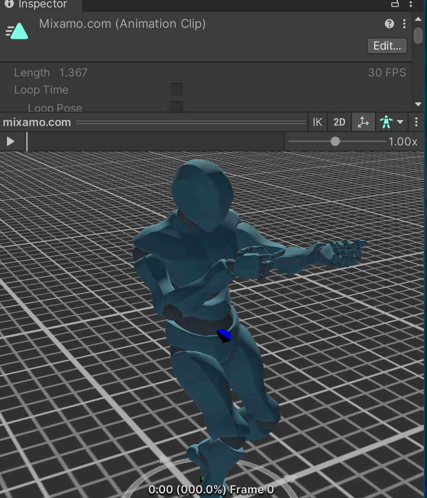The width and height of the screenshot is (427, 498).
Task: Click the Animation Clip asset icon
Action: [17, 31]
